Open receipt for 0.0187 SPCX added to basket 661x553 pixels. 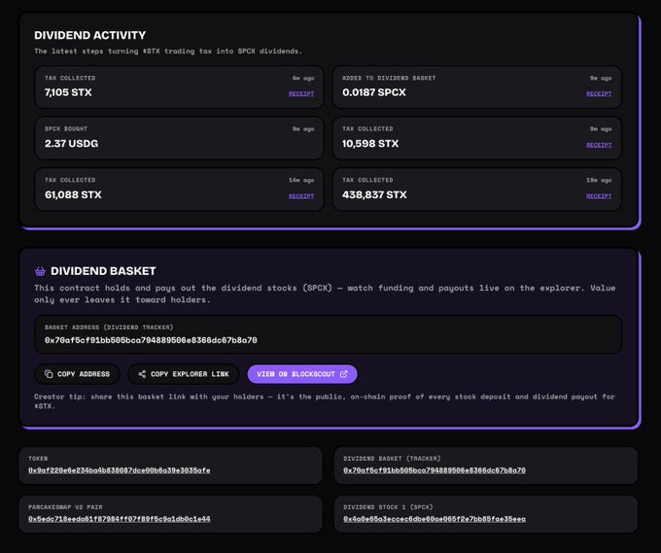(599, 93)
